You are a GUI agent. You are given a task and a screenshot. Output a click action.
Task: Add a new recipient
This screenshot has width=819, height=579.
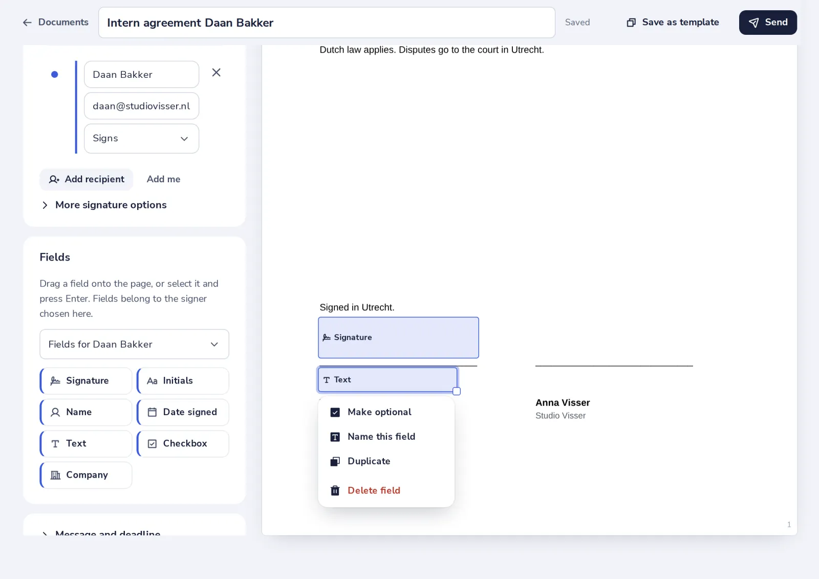[x=87, y=179]
